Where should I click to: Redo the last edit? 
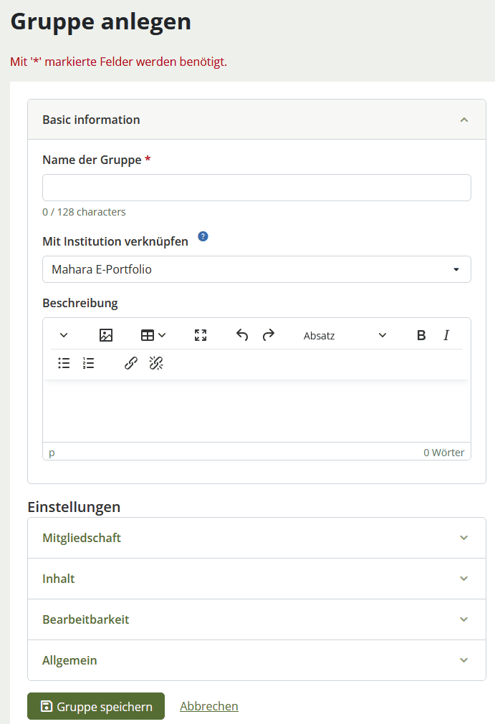[269, 335]
